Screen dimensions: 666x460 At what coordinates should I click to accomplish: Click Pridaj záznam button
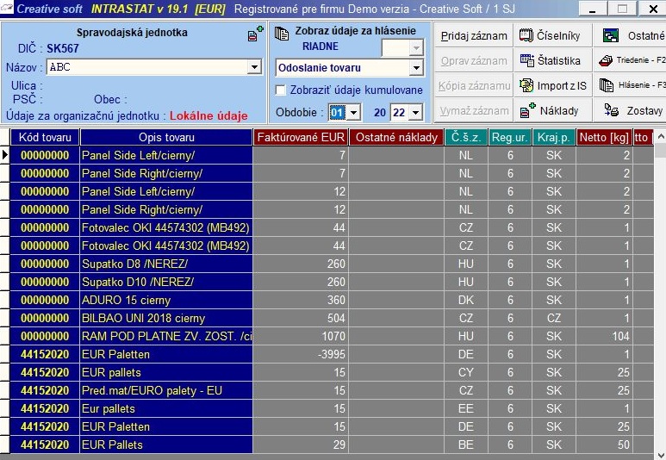coord(473,36)
